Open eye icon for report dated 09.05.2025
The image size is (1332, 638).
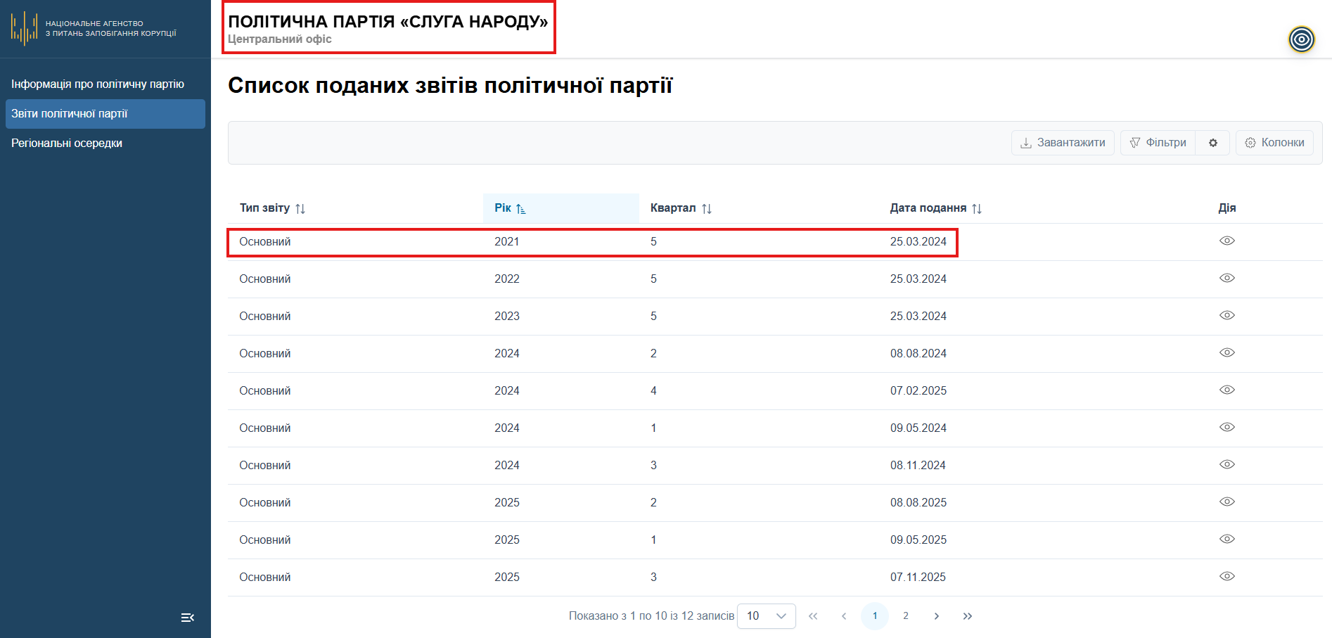[1227, 539]
